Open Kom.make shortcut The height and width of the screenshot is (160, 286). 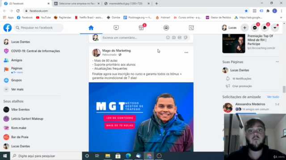point(19,128)
